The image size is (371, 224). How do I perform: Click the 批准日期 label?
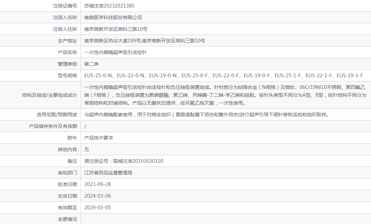pos(67,184)
